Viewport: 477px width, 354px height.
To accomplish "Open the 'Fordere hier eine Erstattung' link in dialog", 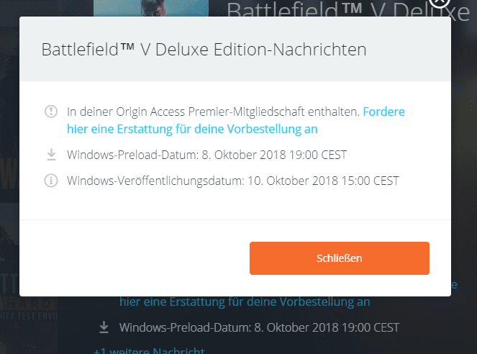I will (x=236, y=120).
